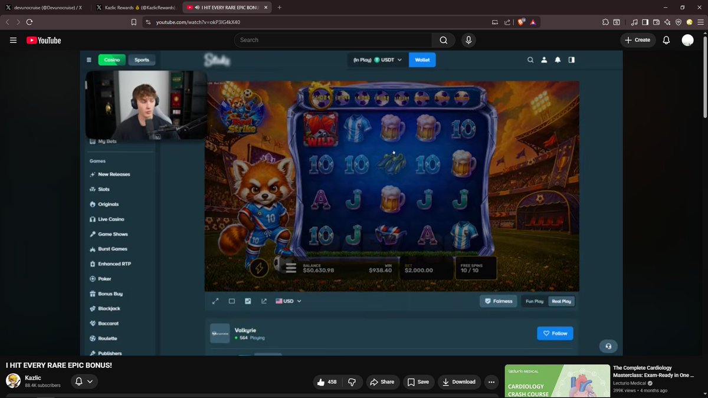Click the browser back arrow
Image resolution: width=708 pixels, height=398 pixels.
pos(8,22)
